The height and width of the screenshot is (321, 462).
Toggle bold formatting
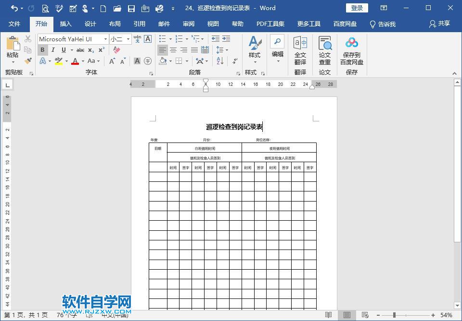[x=42, y=49]
